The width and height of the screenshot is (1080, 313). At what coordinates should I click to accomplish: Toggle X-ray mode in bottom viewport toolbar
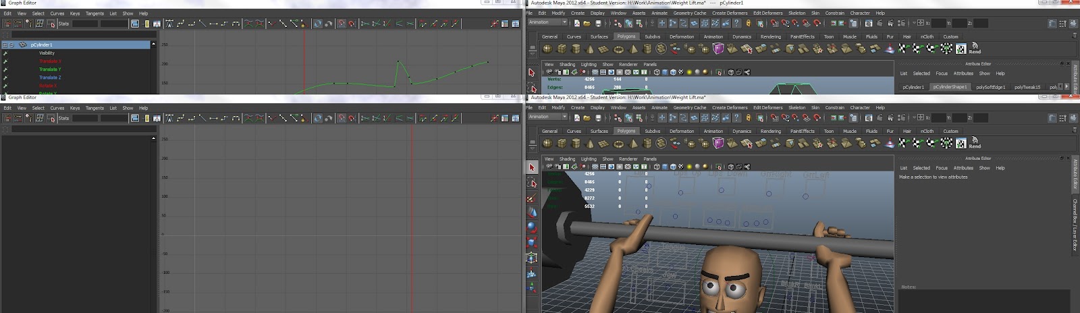731,167
